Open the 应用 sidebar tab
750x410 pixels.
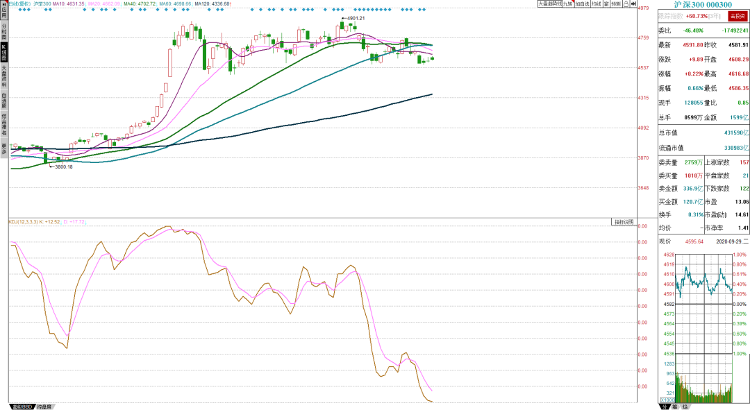click(x=4, y=11)
